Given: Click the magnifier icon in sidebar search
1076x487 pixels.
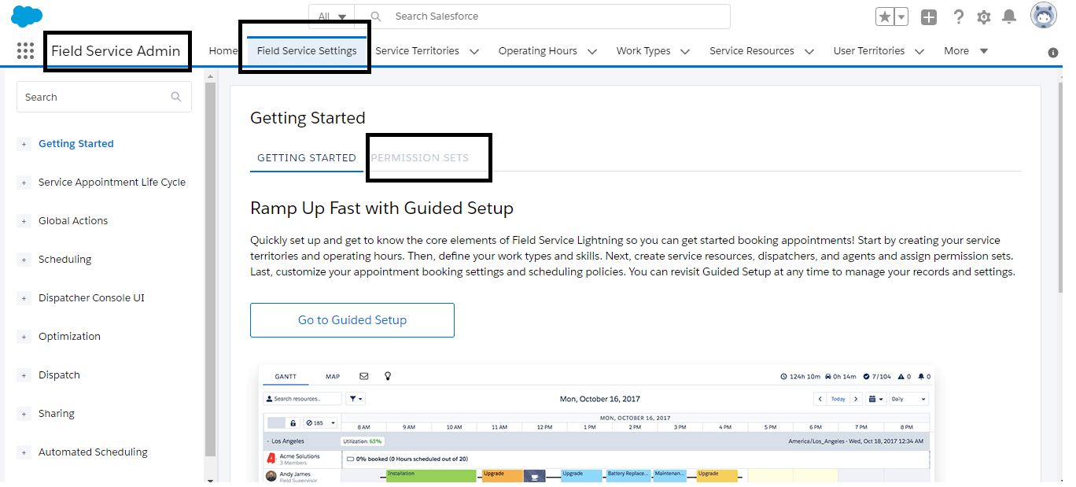Looking at the screenshot, I should click(176, 97).
